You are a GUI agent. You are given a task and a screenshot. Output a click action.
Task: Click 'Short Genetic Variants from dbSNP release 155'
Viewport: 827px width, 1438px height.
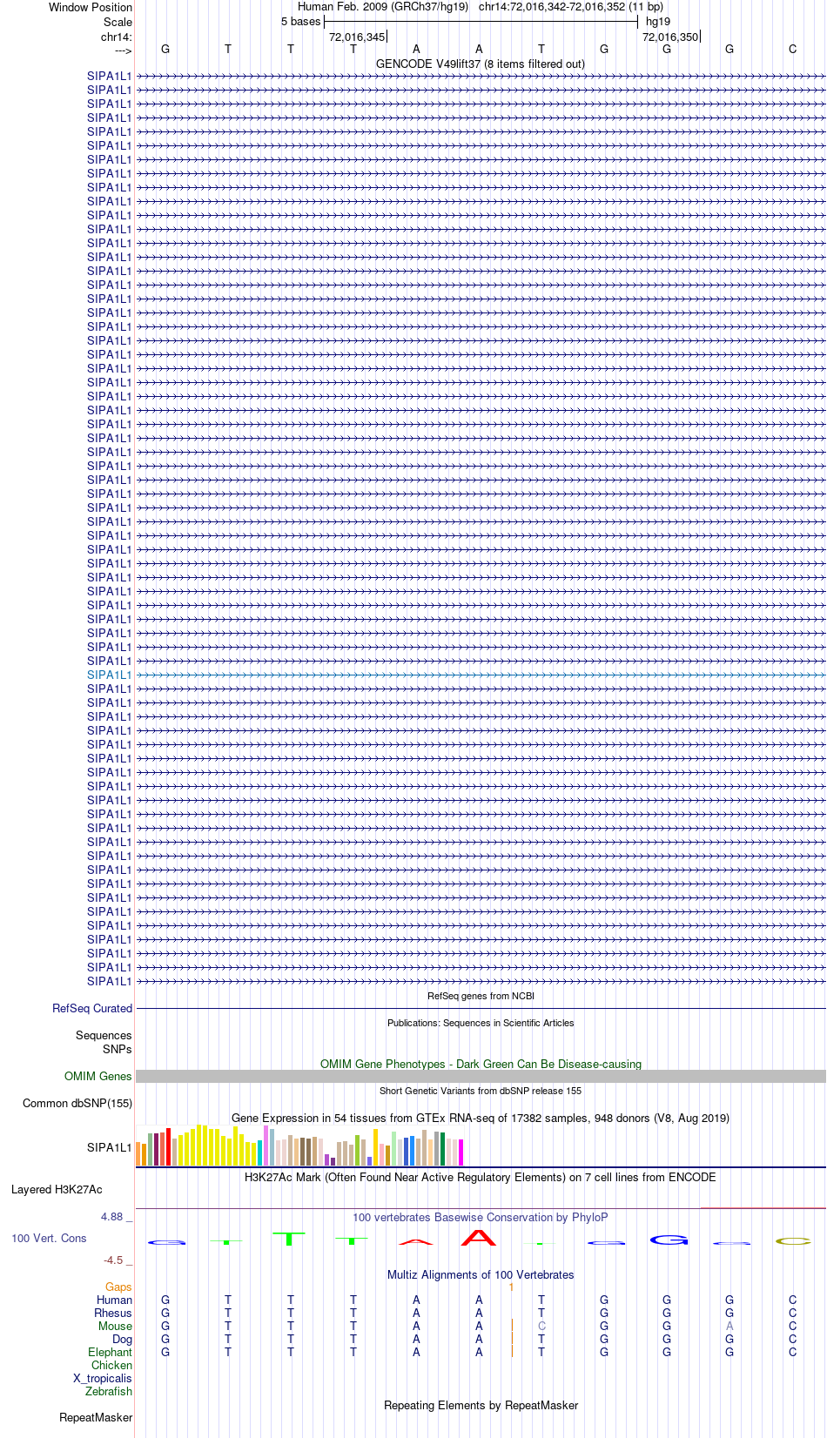(481, 1091)
